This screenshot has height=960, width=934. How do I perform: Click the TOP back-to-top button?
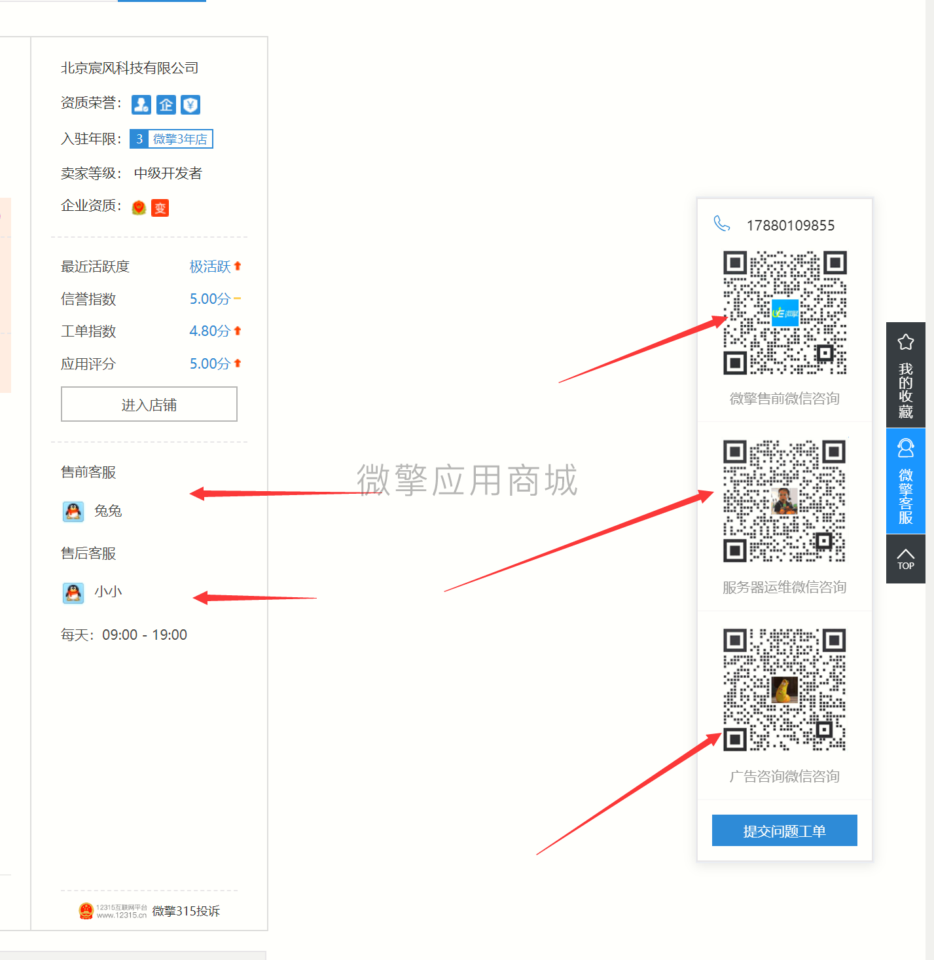(906, 559)
